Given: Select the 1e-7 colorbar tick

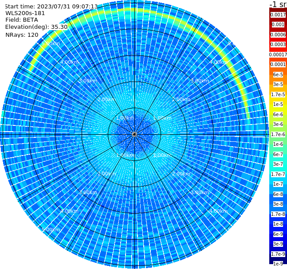Looking at the screenshot, I should pyautogui.click(x=278, y=184).
